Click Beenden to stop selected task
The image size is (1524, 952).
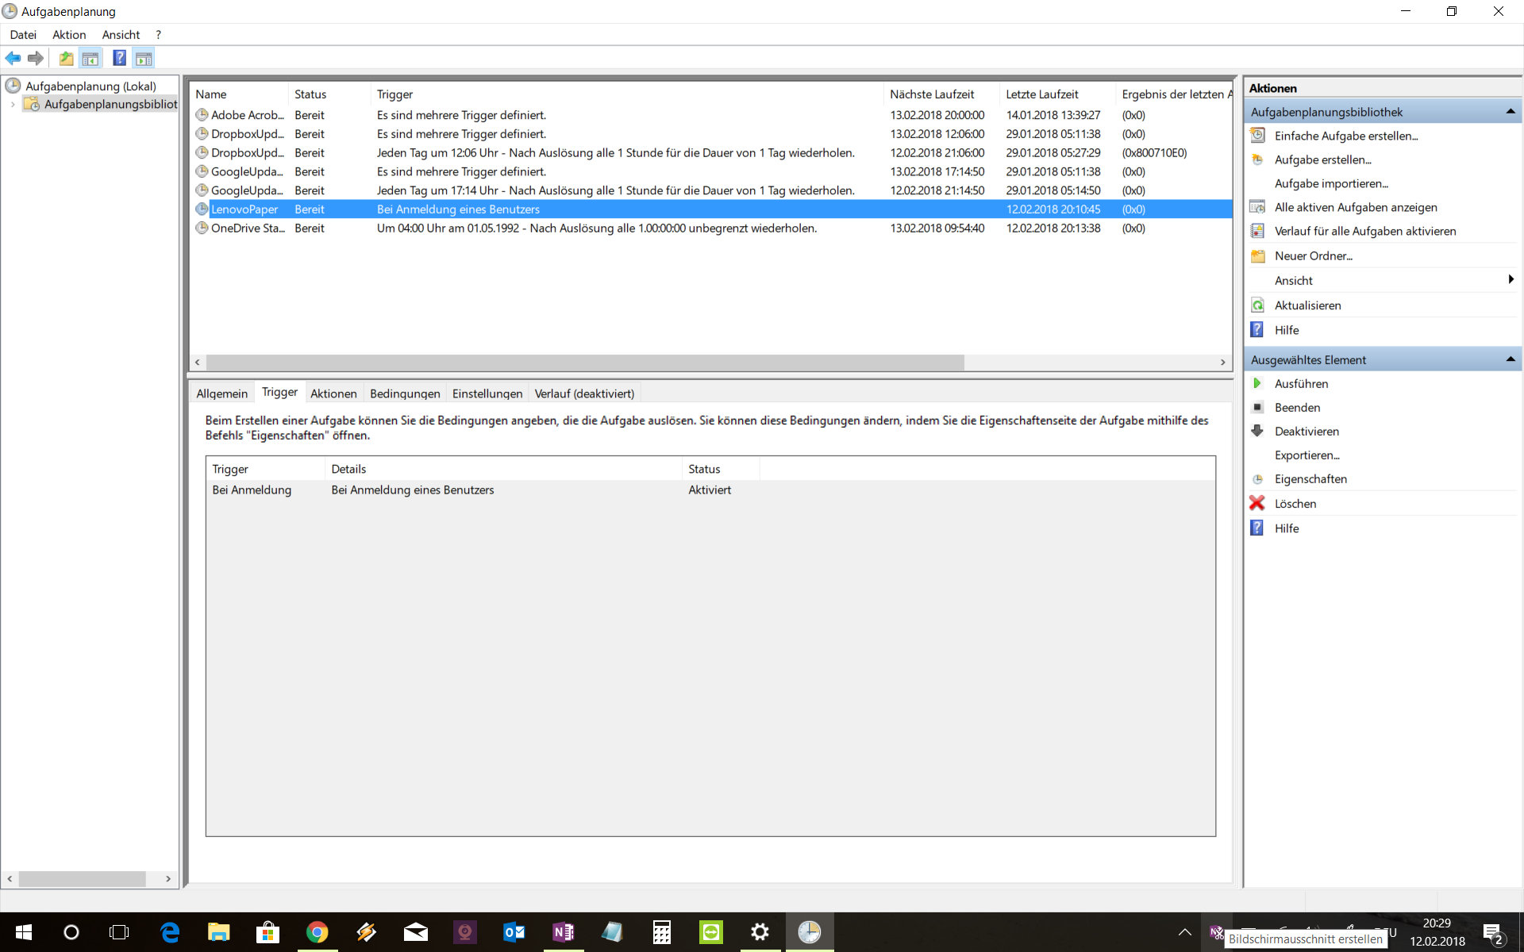pos(1297,407)
